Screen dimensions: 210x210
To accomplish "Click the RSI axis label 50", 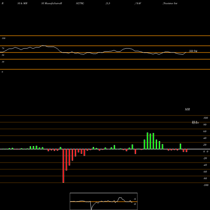I will 3,55.
